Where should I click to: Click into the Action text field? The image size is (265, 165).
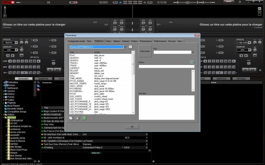[x=166, y=66]
